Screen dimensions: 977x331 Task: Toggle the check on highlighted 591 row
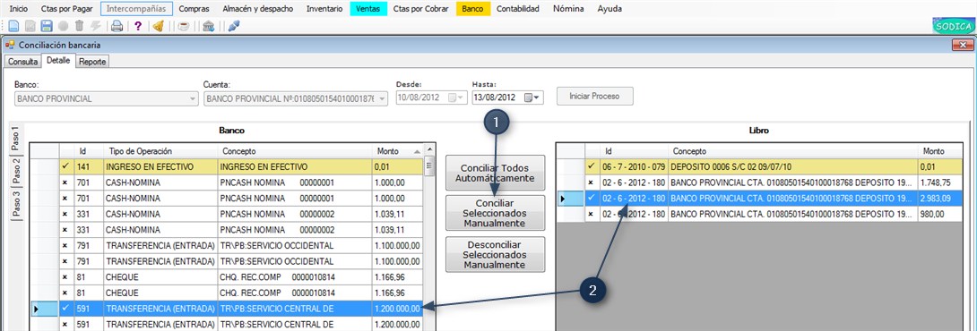point(65,308)
